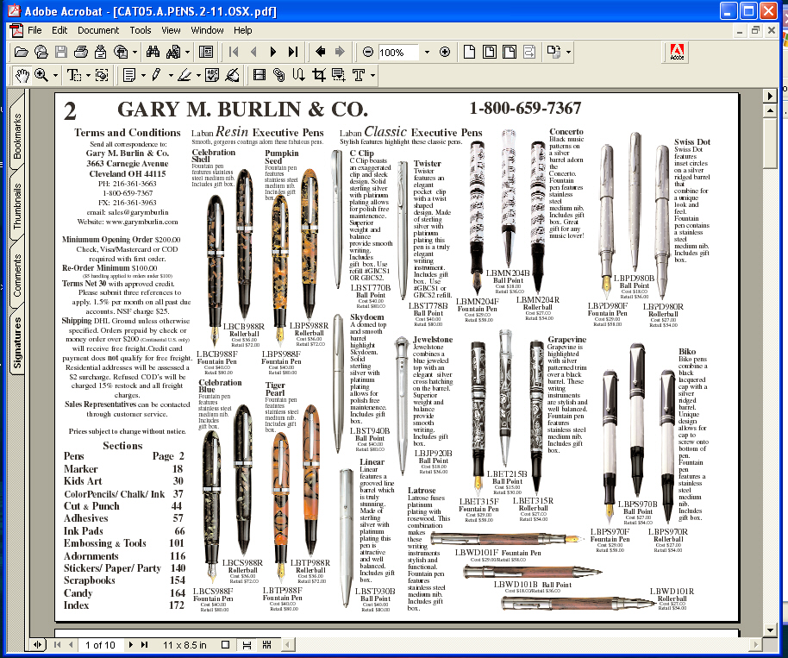788x658 pixels.
Task: Click the Open Web Page toolbar icon
Action: [41, 52]
